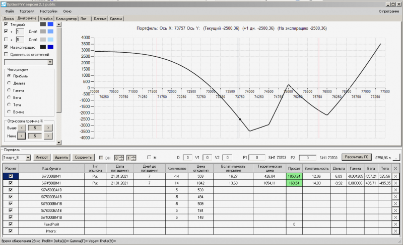Select the Прибыль radio button

[9, 76]
